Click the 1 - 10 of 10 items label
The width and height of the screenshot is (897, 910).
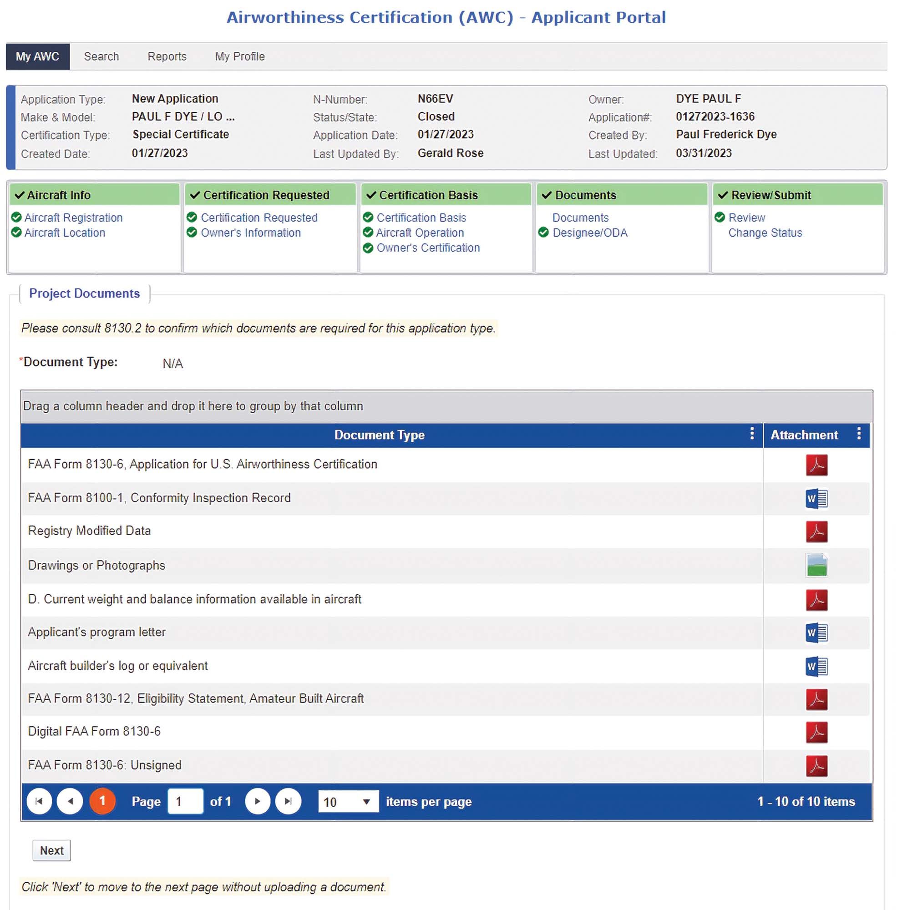pos(806,801)
